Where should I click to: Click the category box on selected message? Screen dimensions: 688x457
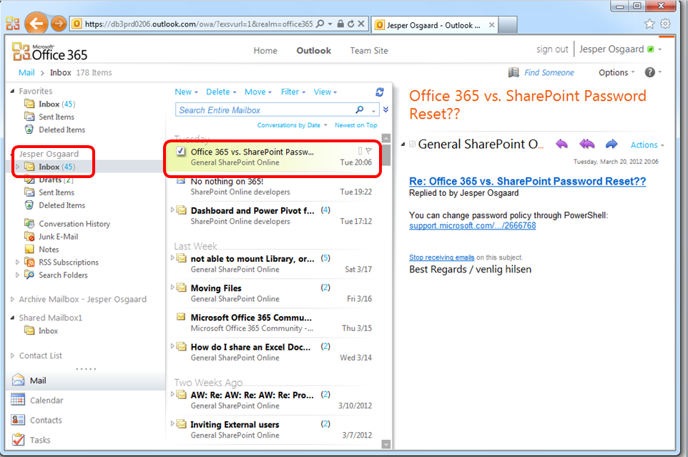coord(360,151)
